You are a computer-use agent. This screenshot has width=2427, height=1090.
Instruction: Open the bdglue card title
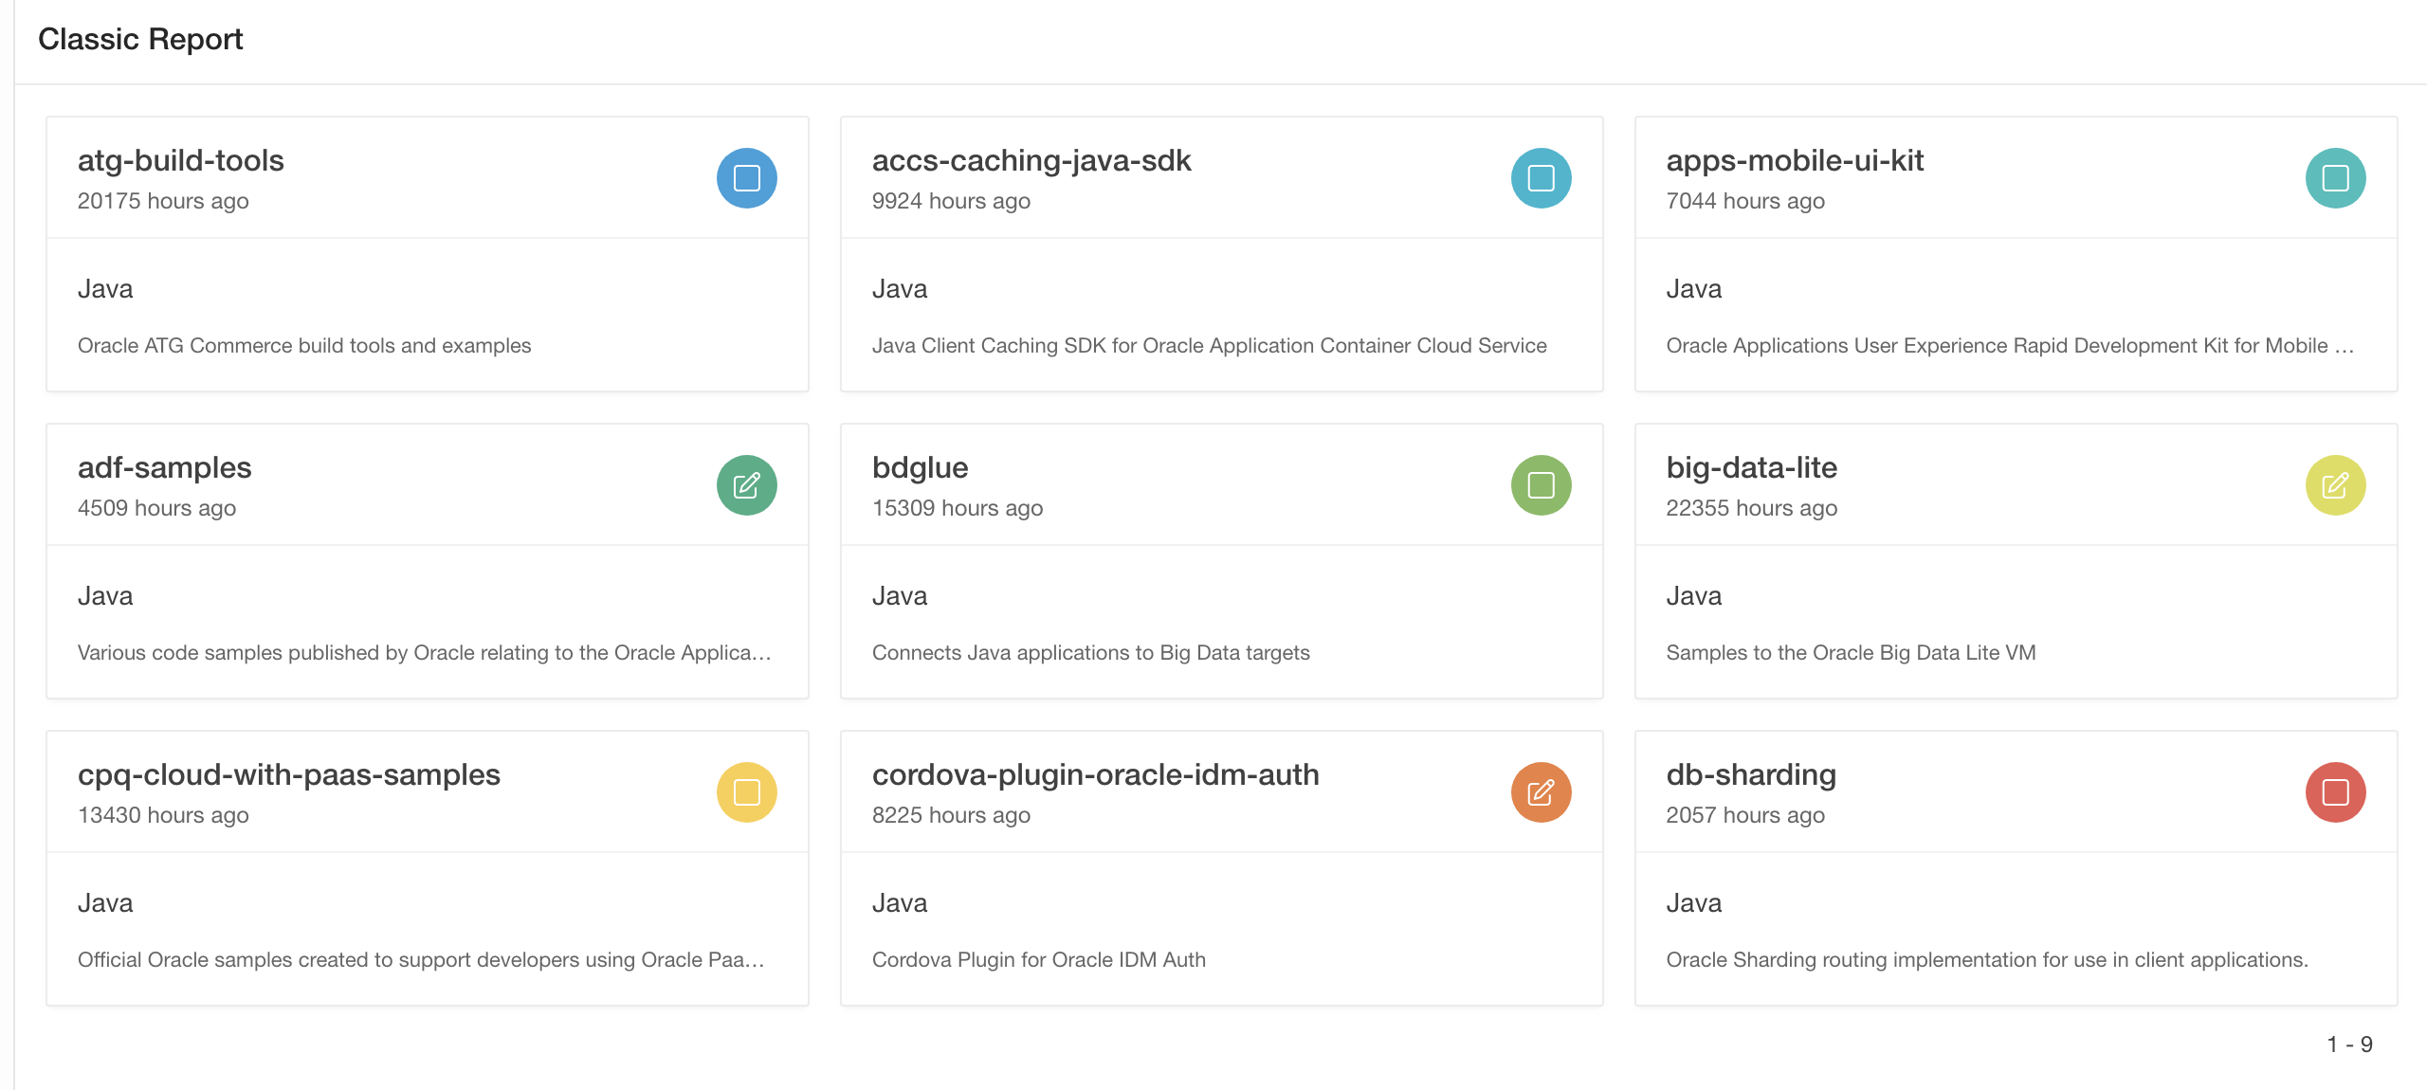click(x=920, y=467)
